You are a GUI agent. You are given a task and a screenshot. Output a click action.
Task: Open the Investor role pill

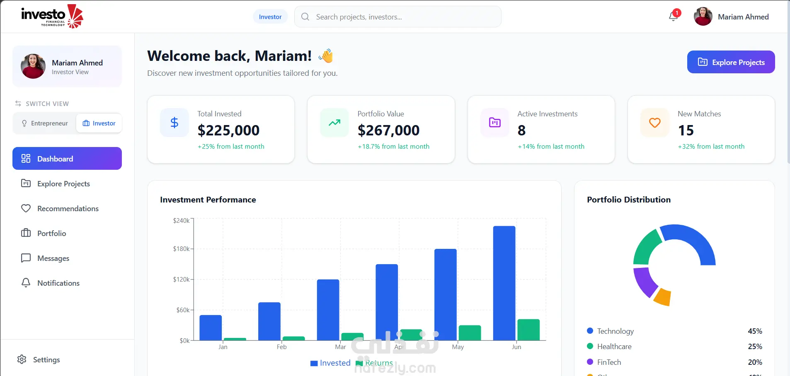coord(270,17)
